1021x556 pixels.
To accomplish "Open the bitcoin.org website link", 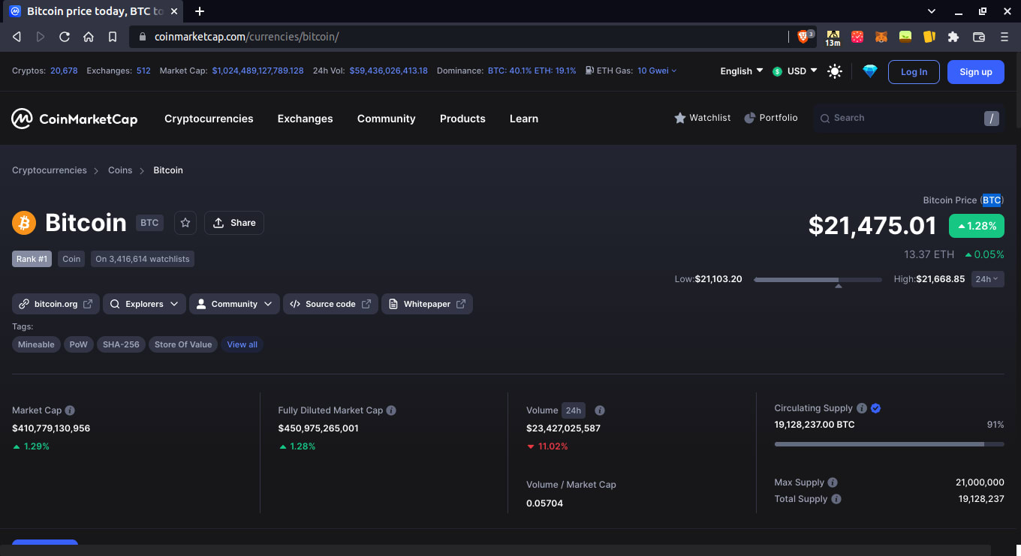I will pyautogui.click(x=56, y=304).
